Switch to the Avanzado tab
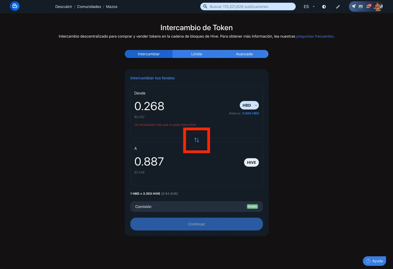The width and height of the screenshot is (393, 269). point(244,54)
